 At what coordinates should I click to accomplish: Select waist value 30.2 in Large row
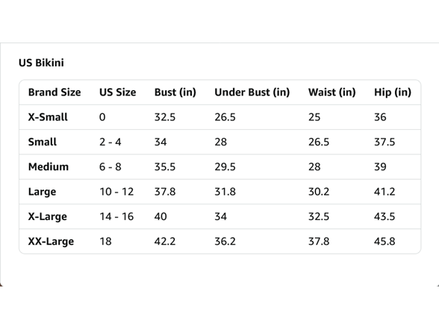click(x=319, y=192)
